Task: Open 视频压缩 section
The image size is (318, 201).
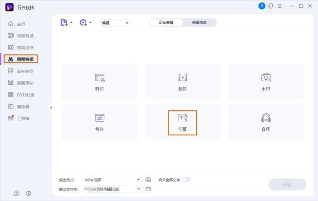Action: tap(20, 48)
